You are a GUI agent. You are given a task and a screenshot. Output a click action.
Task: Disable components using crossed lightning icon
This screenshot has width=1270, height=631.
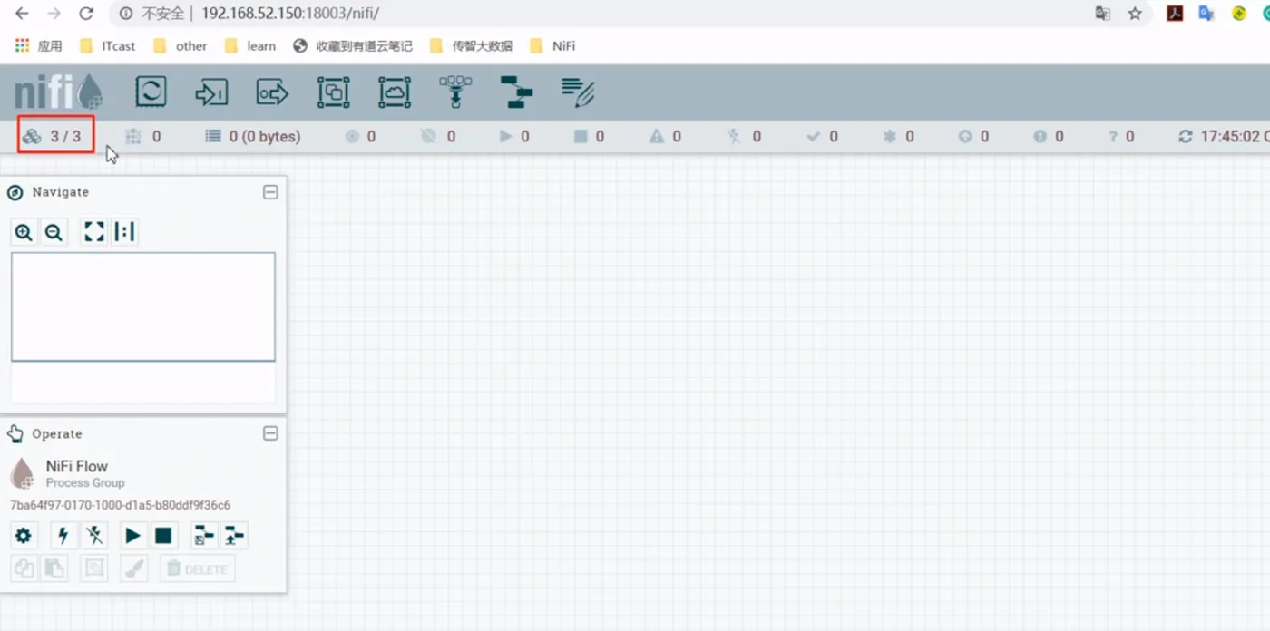click(x=94, y=535)
